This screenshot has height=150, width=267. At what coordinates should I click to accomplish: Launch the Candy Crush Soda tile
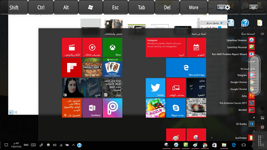tap(156, 108)
